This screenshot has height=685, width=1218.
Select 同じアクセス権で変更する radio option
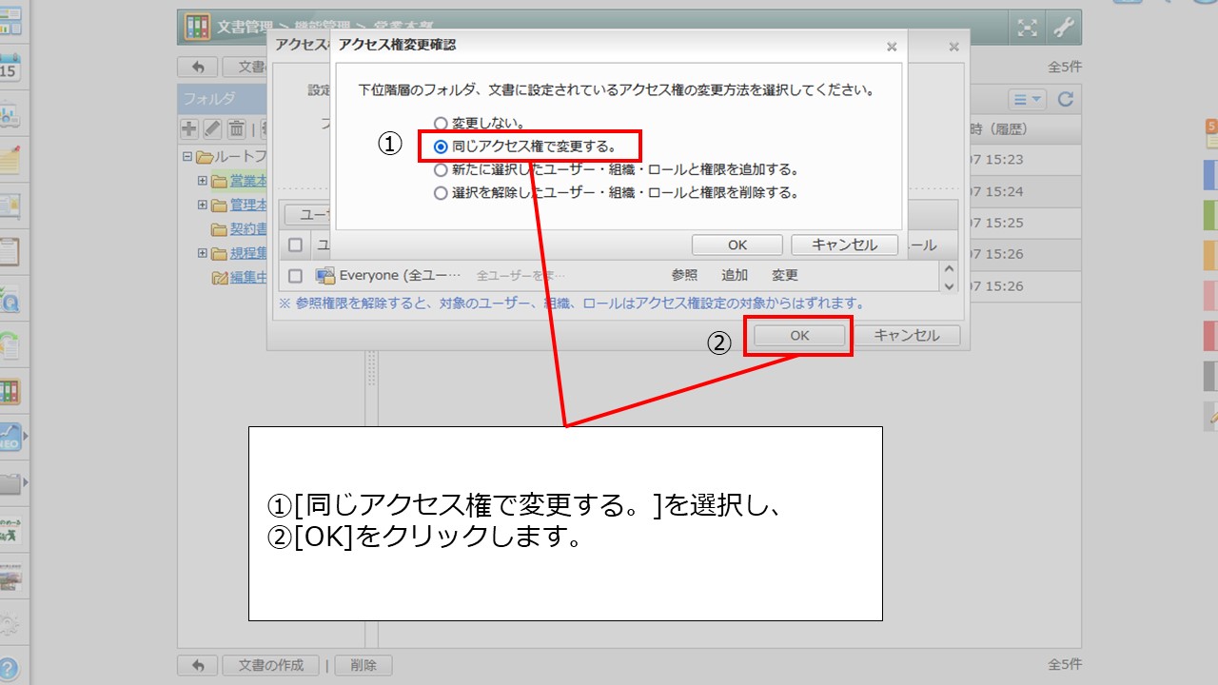click(440, 147)
